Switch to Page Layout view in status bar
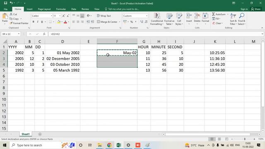265x149 pixels. 219,139
